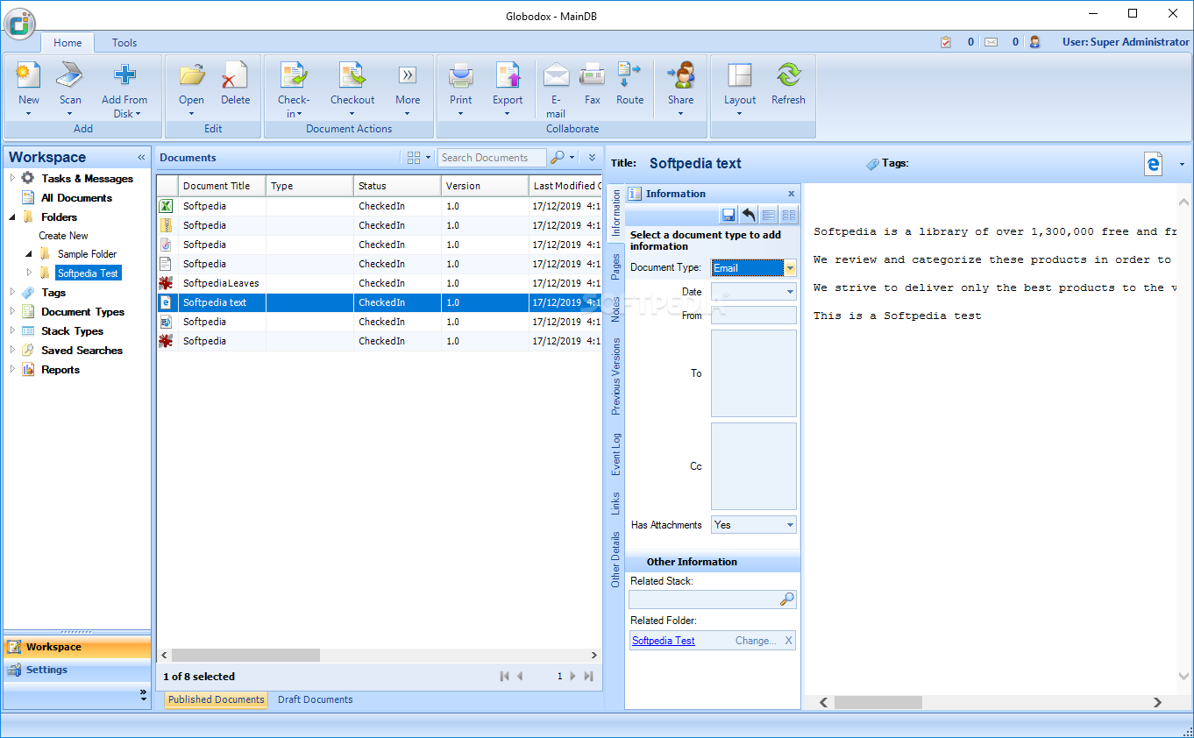
Task: Click the view layout grid icon in Documents header
Action: tap(414, 158)
